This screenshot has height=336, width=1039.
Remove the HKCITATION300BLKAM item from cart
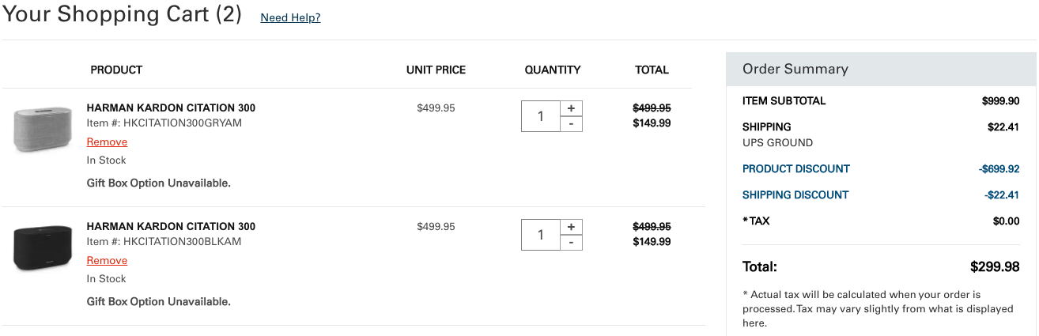(x=107, y=261)
